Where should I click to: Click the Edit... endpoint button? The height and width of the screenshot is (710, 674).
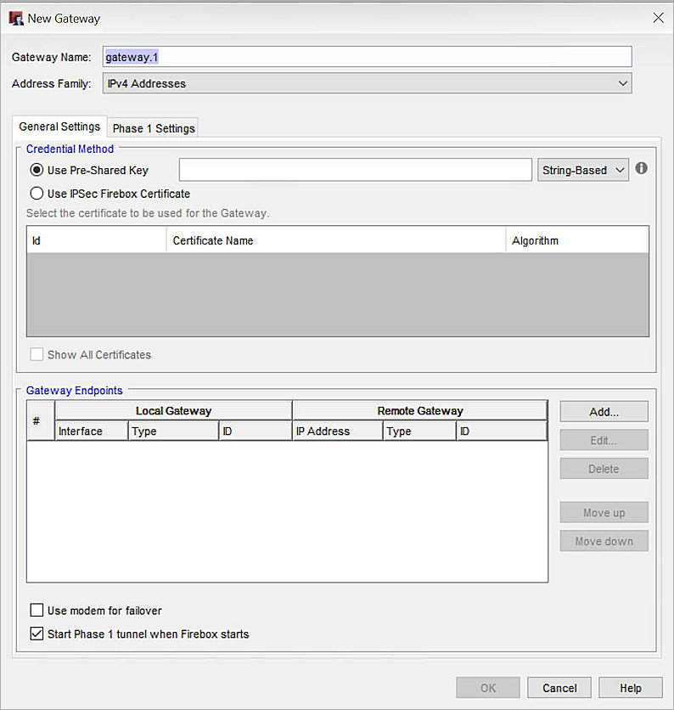coord(604,440)
